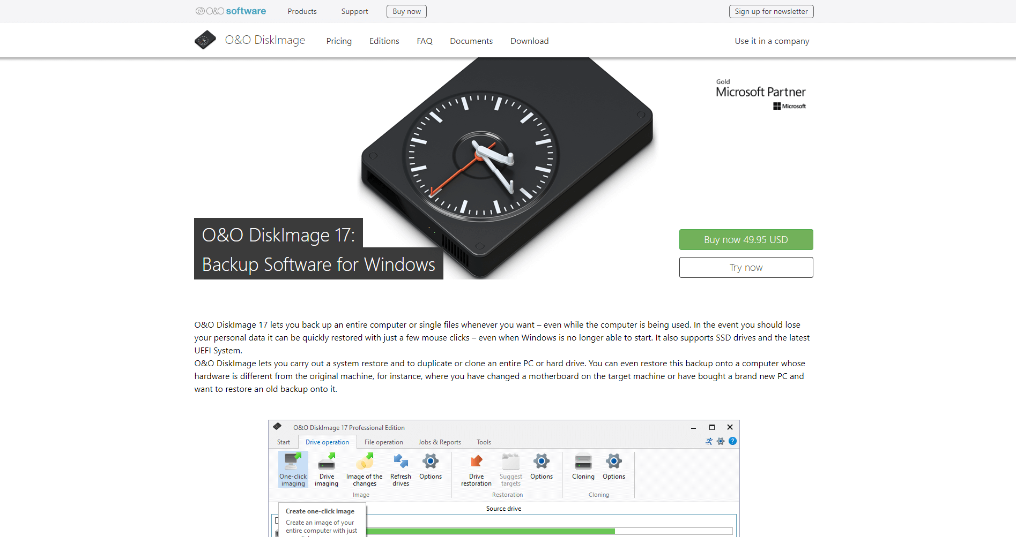Click the Source drive header label
This screenshot has width=1016, height=537.
click(503, 509)
